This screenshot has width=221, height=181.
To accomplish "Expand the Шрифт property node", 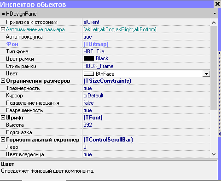I will click(x=3, y=118).
